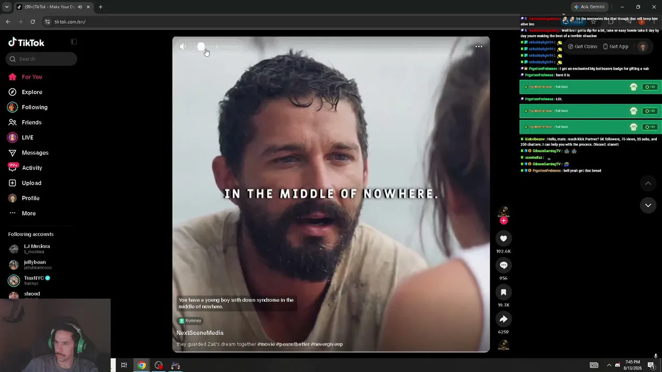This screenshot has height=372, width=662.
Task: Click the Chrome taskbar icon
Action: click(x=142, y=365)
